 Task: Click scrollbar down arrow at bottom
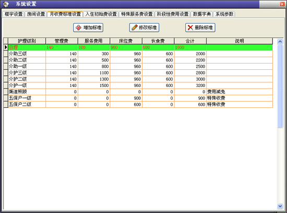click(x=280, y=206)
